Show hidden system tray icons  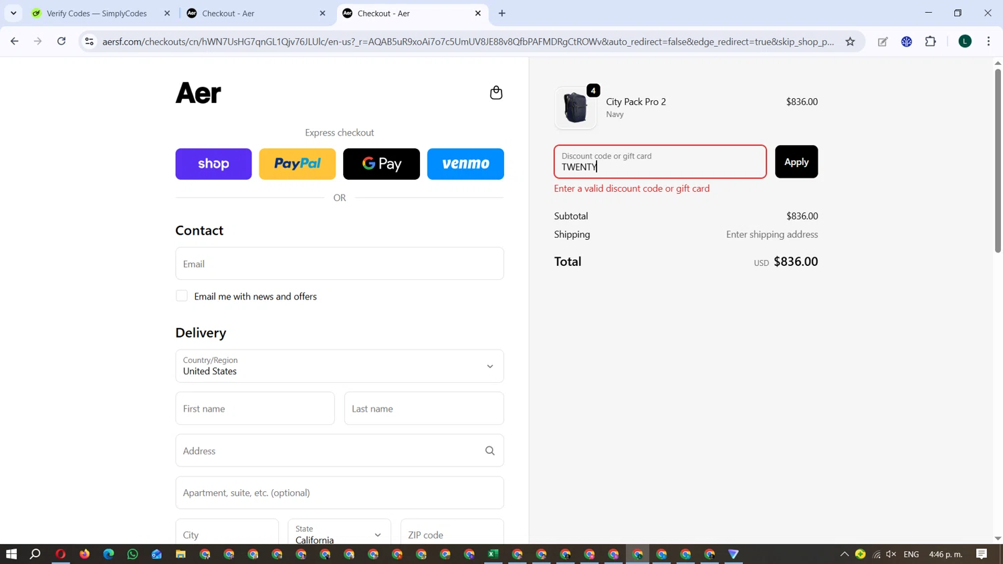[845, 554]
